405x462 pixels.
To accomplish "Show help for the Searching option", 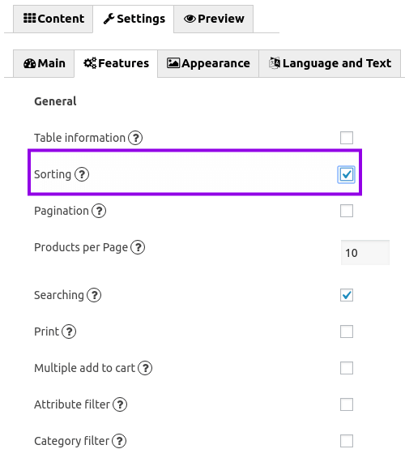I will 94,295.
